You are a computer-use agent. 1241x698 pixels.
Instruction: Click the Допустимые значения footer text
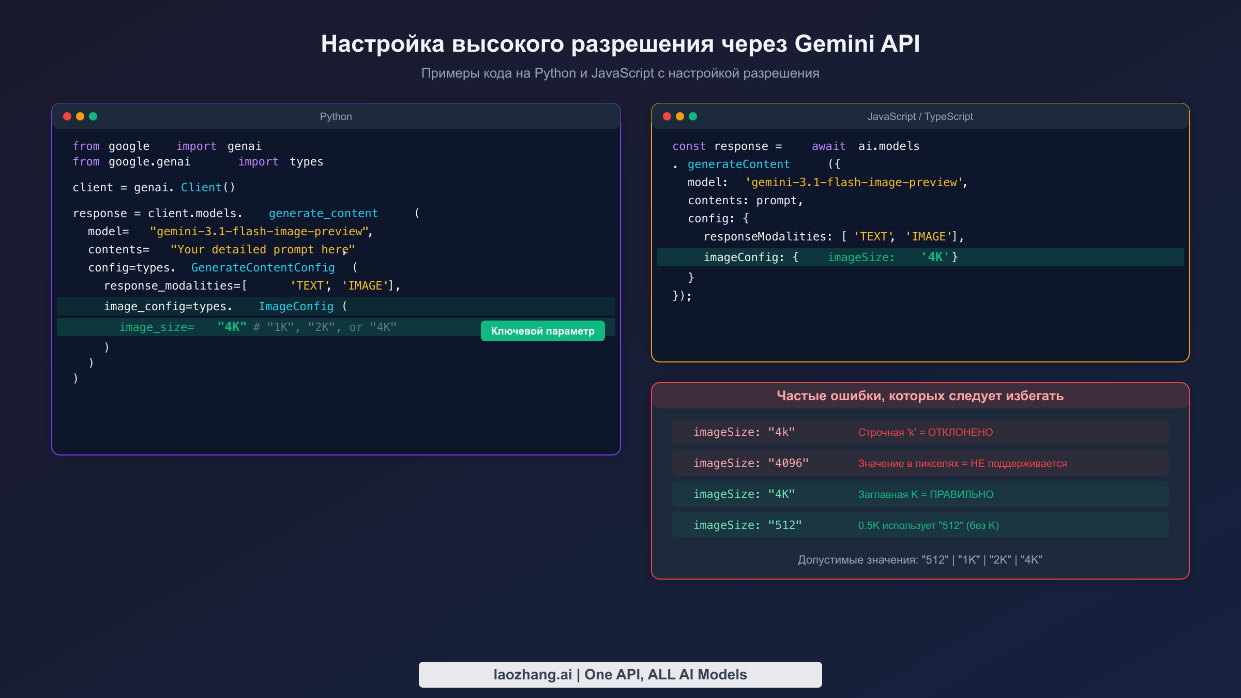tap(920, 559)
